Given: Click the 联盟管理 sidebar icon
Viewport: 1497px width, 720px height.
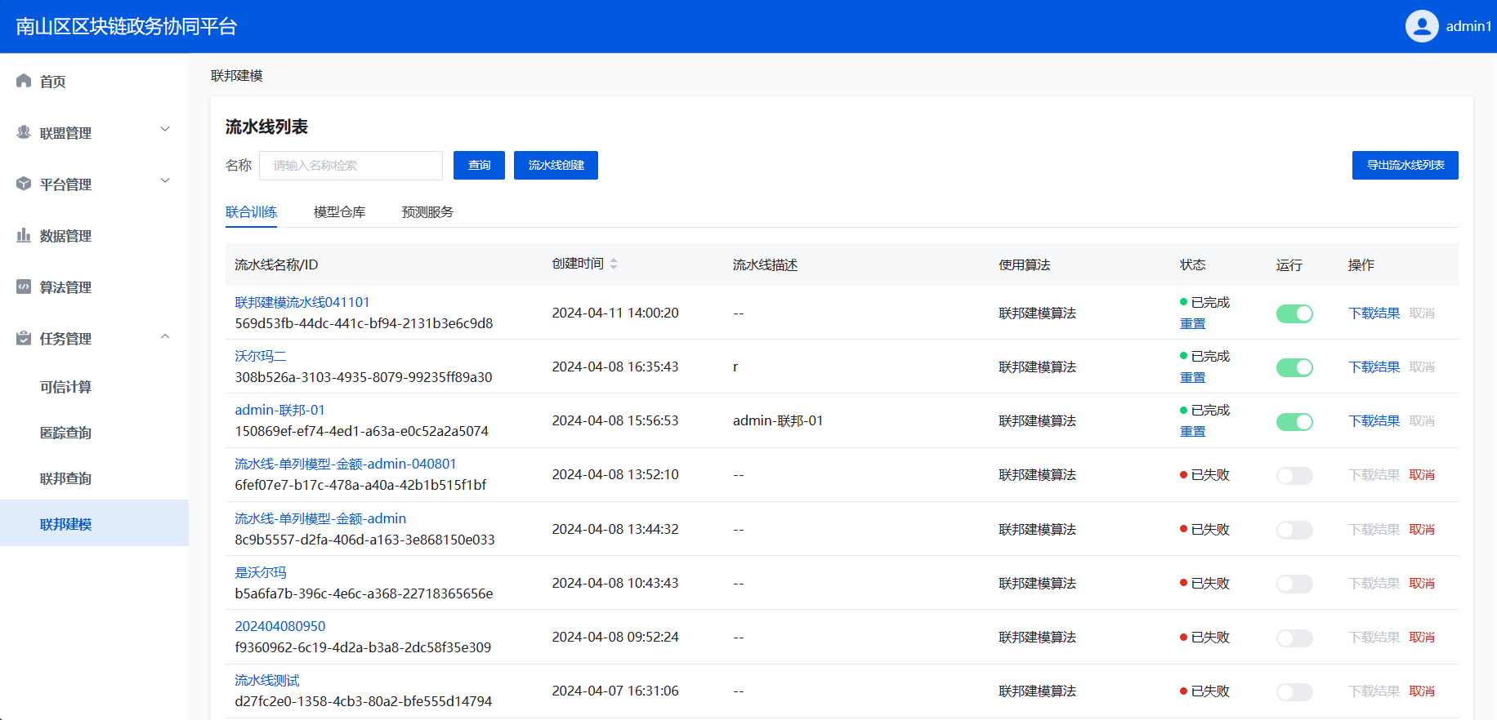Looking at the screenshot, I should coord(24,132).
